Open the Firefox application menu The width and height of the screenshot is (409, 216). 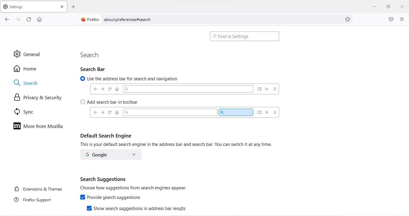point(402,19)
